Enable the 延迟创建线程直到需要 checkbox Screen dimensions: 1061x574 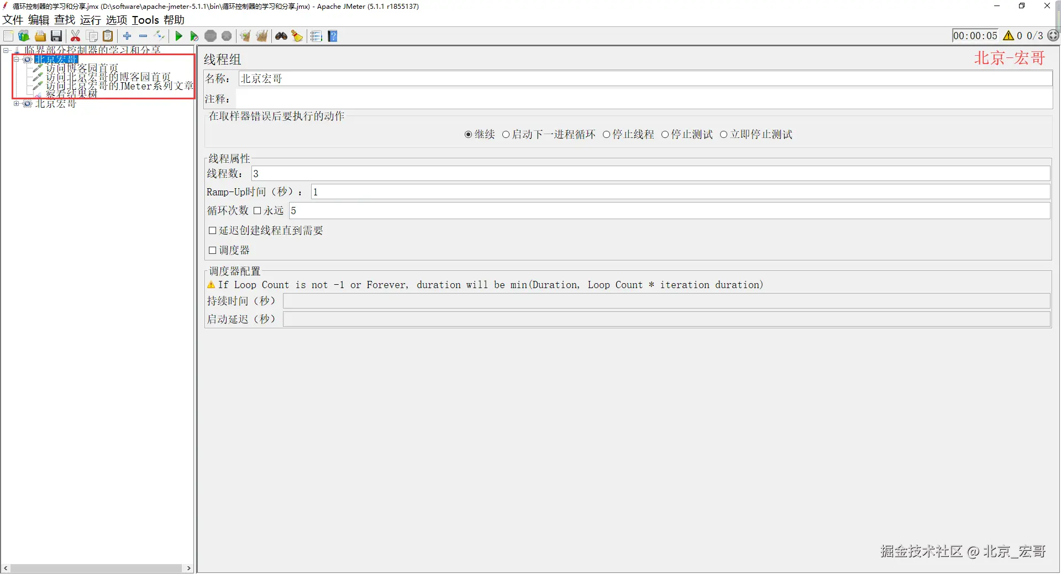212,231
